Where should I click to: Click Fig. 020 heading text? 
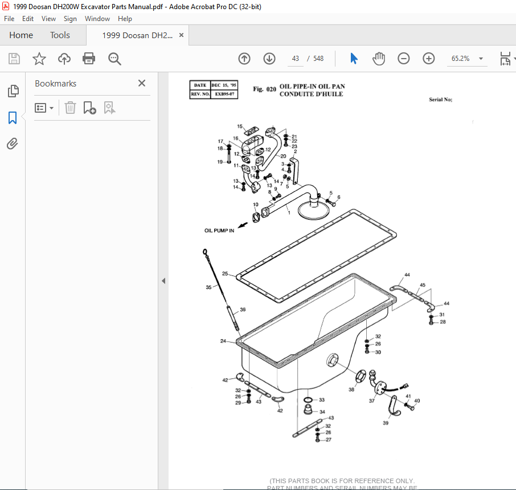tap(265, 89)
